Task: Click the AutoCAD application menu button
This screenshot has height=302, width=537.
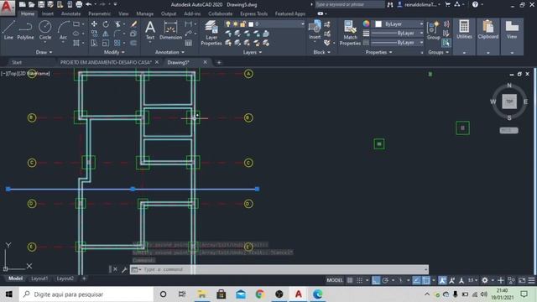Action: click(x=8, y=8)
